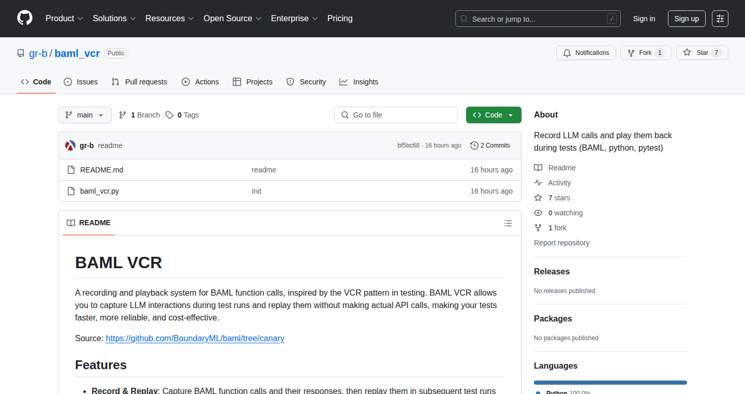
Task: Open commit hash bf5bc68
Action: pyautogui.click(x=408, y=145)
